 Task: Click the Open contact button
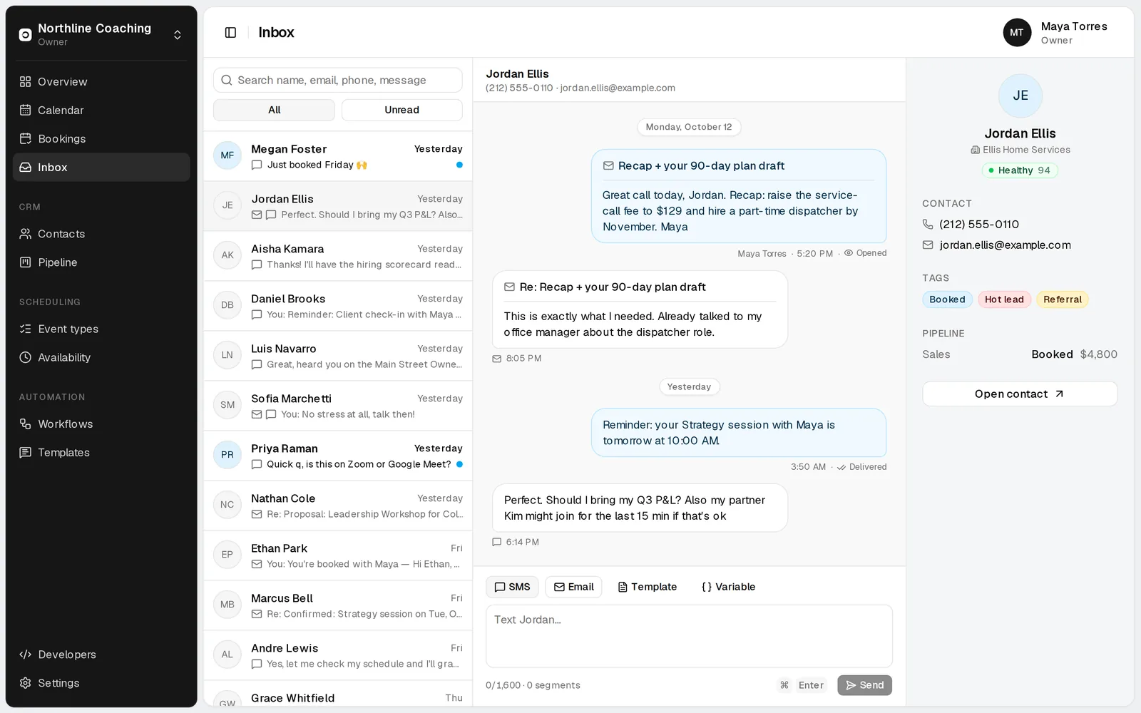tap(1020, 394)
